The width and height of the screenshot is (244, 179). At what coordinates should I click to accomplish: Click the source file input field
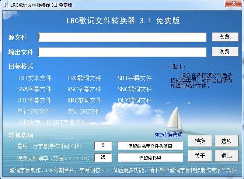122,37
